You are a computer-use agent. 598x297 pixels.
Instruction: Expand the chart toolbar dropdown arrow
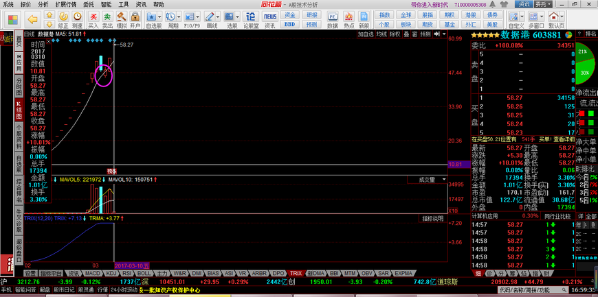pos(444,34)
